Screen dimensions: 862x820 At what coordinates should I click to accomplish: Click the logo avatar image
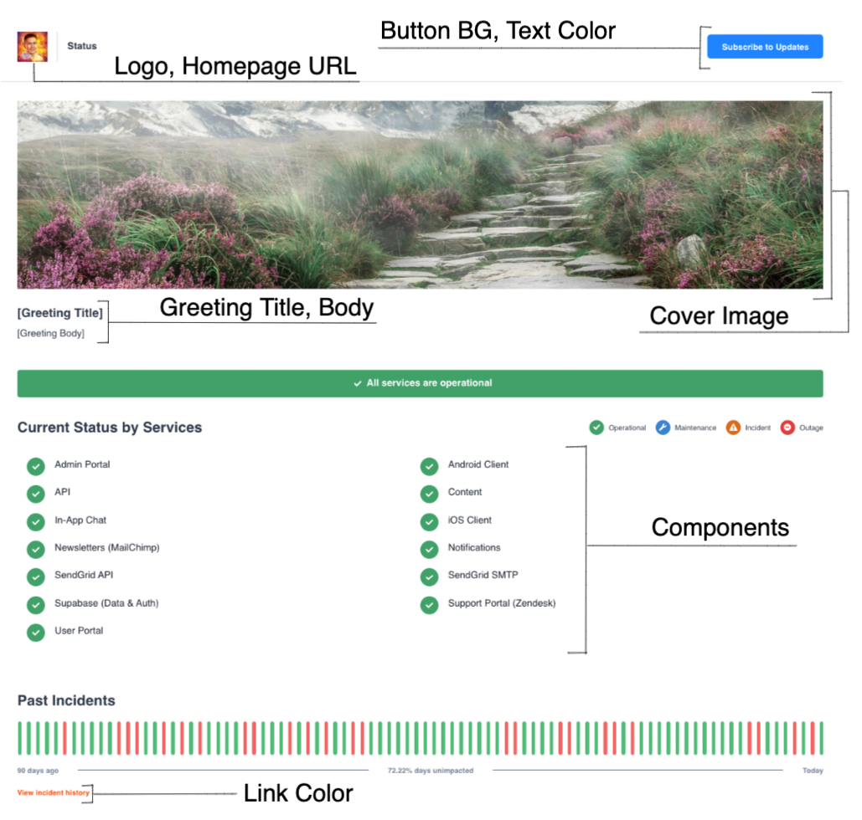(x=33, y=47)
